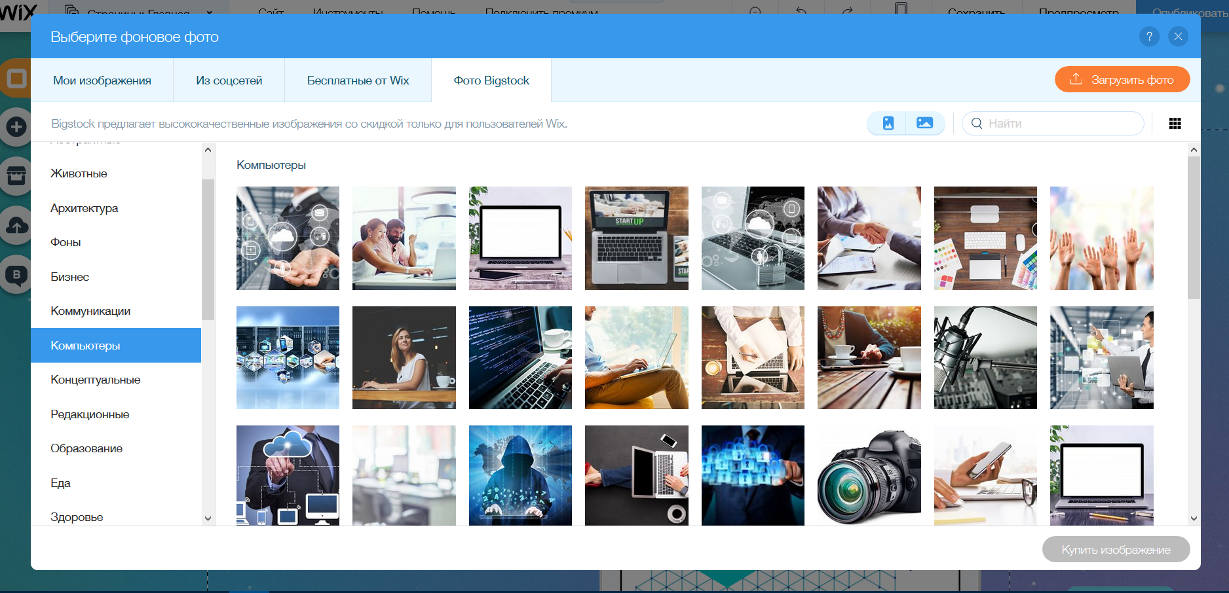Select the Бизнес category

click(x=116, y=277)
